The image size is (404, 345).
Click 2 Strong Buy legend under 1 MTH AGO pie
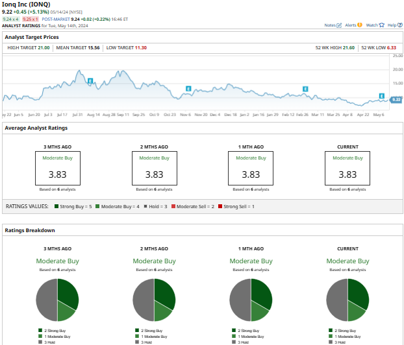[246, 331]
